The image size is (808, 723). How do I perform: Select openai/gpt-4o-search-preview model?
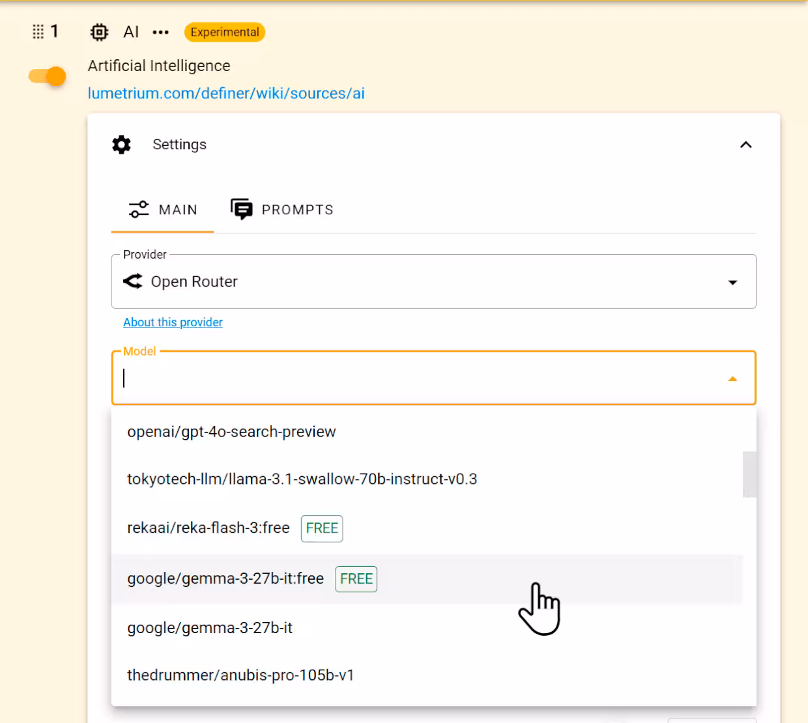(427, 432)
